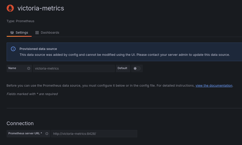Viewport: 242px width, 145px height.
Task: Click the Name field label text
Action: coord(12,68)
